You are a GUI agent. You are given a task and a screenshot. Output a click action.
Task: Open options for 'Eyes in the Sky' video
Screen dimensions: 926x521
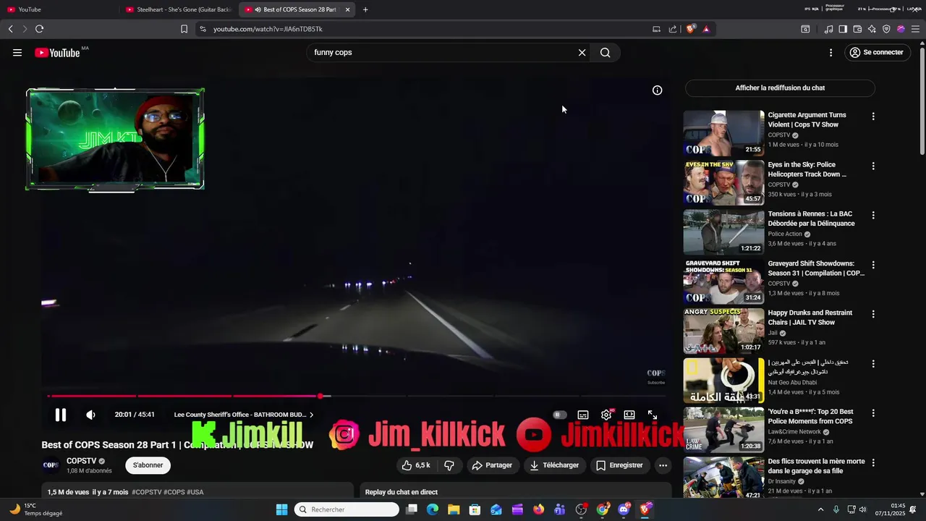pyautogui.click(x=873, y=166)
